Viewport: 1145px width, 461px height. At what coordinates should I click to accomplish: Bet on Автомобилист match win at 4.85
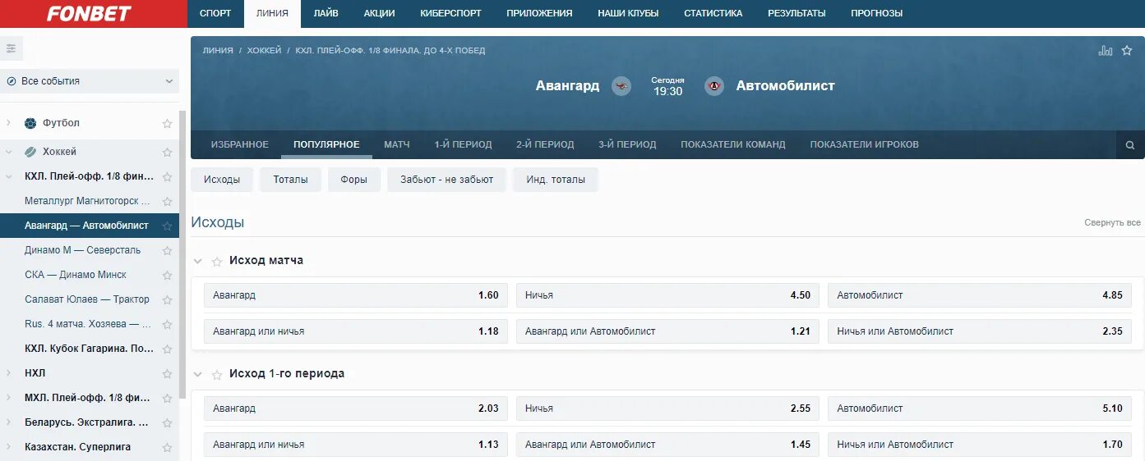[x=980, y=295]
